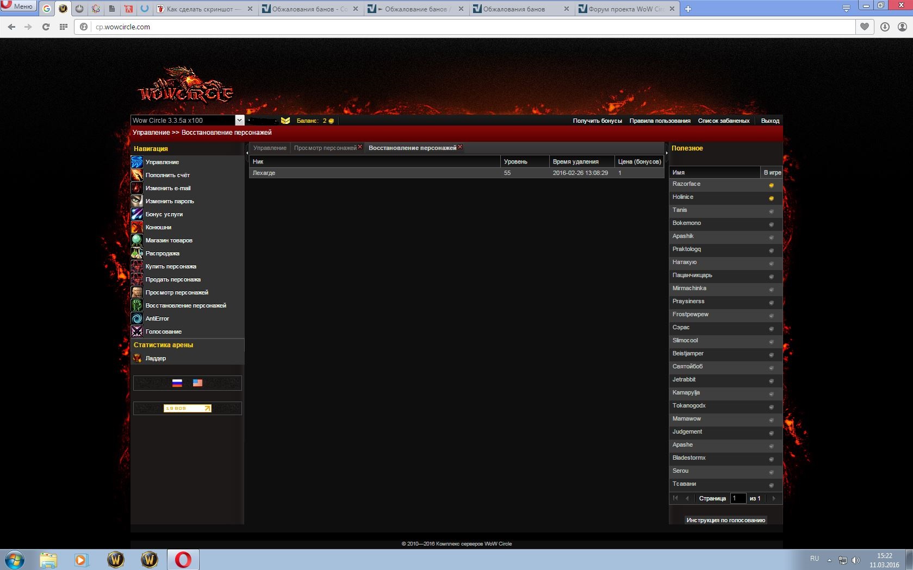Click the AntiError swirl icon
Viewport: 913px width, 570px height.
point(137,318)
